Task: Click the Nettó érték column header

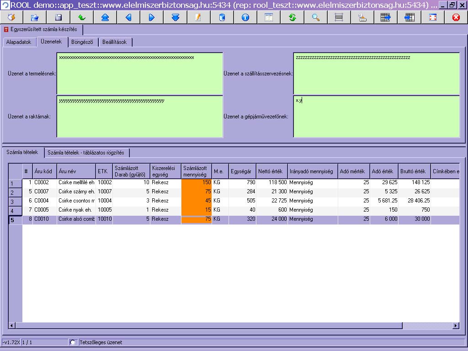Action: pos(271,171)
